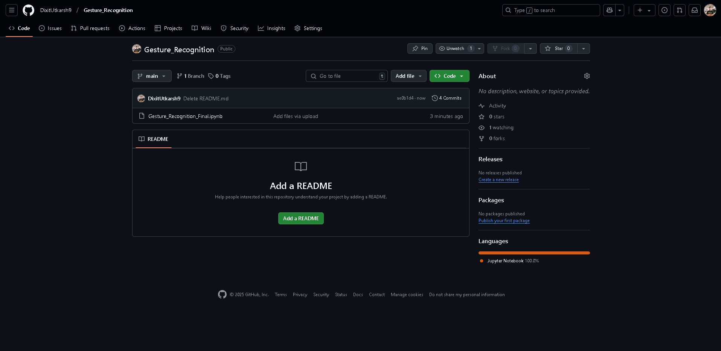
Task: Open the Actions tab
Action: coord(132,28)
